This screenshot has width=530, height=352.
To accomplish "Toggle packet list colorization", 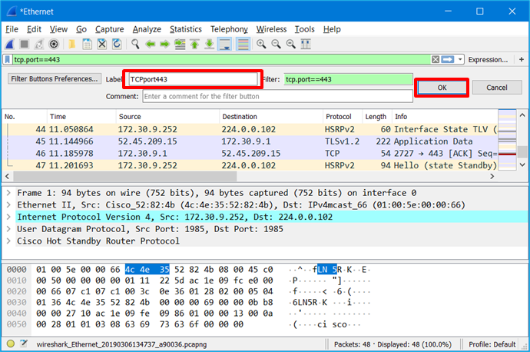I will pos(243,44).
